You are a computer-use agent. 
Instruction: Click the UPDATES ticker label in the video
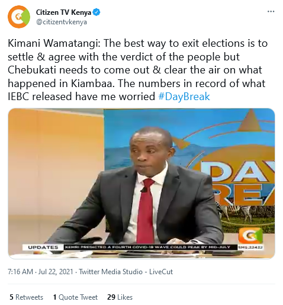click(x=43, y=248)
